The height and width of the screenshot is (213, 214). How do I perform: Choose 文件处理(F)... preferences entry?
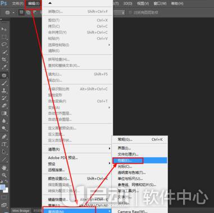coord(140,154)
